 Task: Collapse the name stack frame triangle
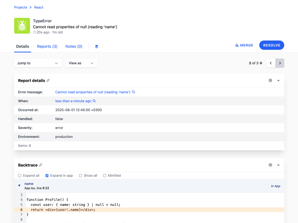coord(19,185)
